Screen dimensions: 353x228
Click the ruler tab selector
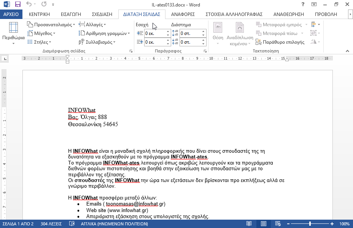(5, 59)
